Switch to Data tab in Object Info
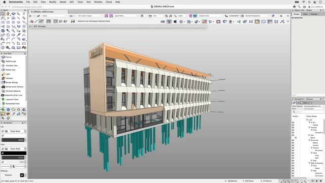This screenshot has height=183, width=325. 305,14
